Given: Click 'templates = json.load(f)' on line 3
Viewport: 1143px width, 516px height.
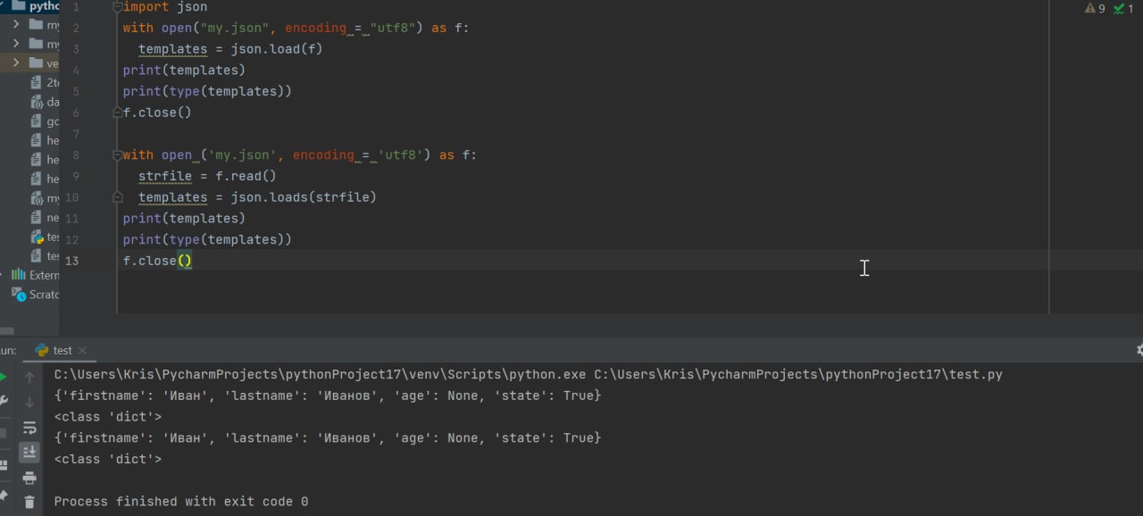Looking at the screenshot, I should [230, 49].
